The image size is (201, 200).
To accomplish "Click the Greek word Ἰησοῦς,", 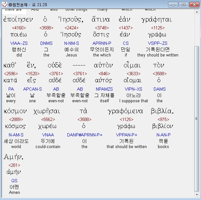I will (x=71, y=20).
